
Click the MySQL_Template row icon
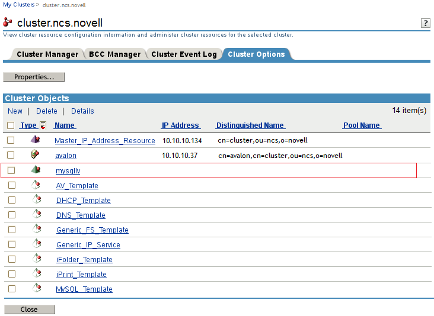coord(36,289)
